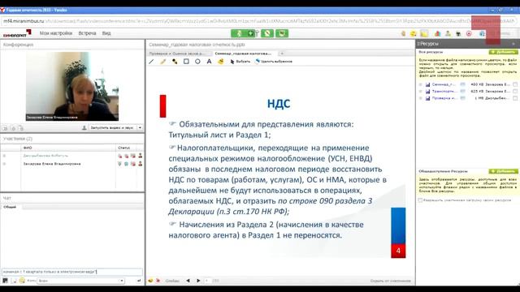This screenshot has height=292, width=520.
Task: Click the person icon in top toolbar
Action: 448,33
